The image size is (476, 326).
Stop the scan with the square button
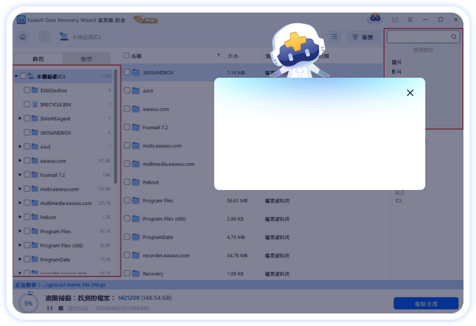61,308
